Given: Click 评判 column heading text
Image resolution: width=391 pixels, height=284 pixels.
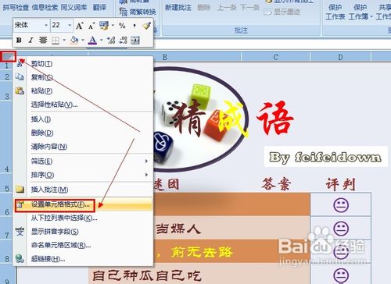Looking at the screenshot, I should [x=340, y=184].
